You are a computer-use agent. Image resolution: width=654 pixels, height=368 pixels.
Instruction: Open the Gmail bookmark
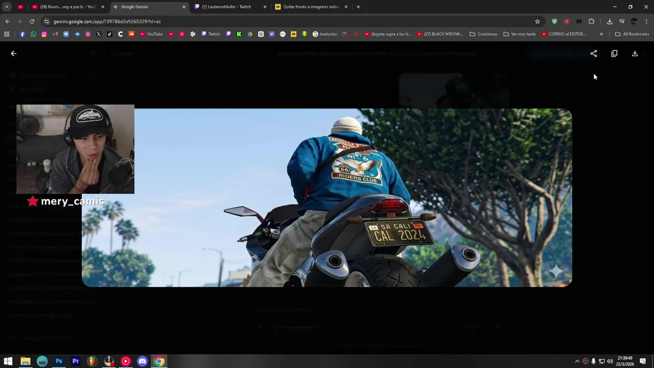(x=55, y=34)
